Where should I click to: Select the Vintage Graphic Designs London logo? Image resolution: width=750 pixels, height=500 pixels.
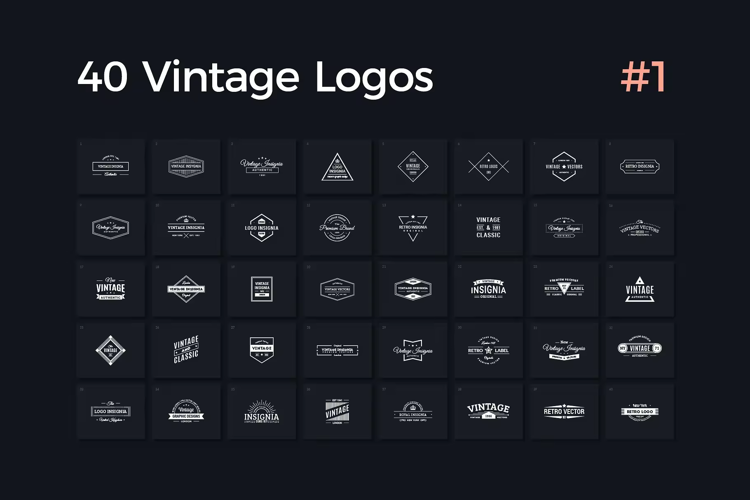click(186, 411)
